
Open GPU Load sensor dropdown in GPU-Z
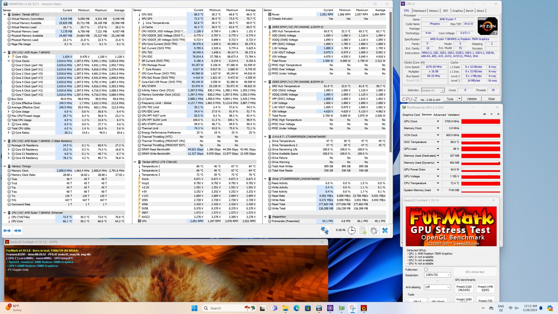point(438,149)
